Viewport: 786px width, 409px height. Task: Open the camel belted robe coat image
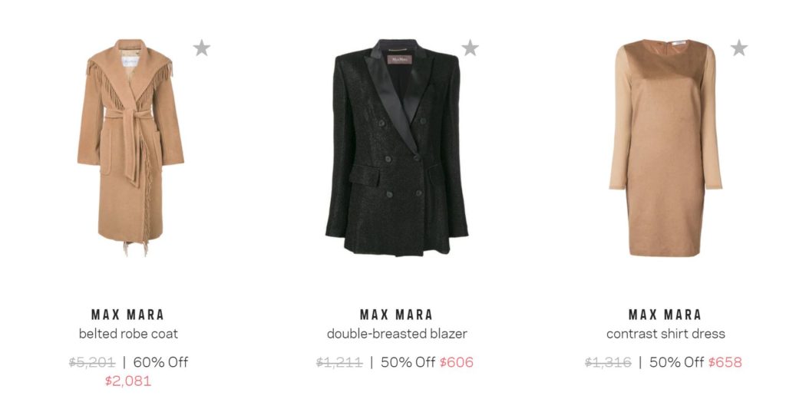coord(130,147)
